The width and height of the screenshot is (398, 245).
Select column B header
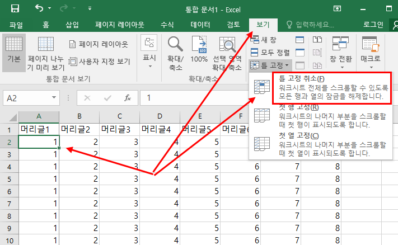(x=79, y=117)
